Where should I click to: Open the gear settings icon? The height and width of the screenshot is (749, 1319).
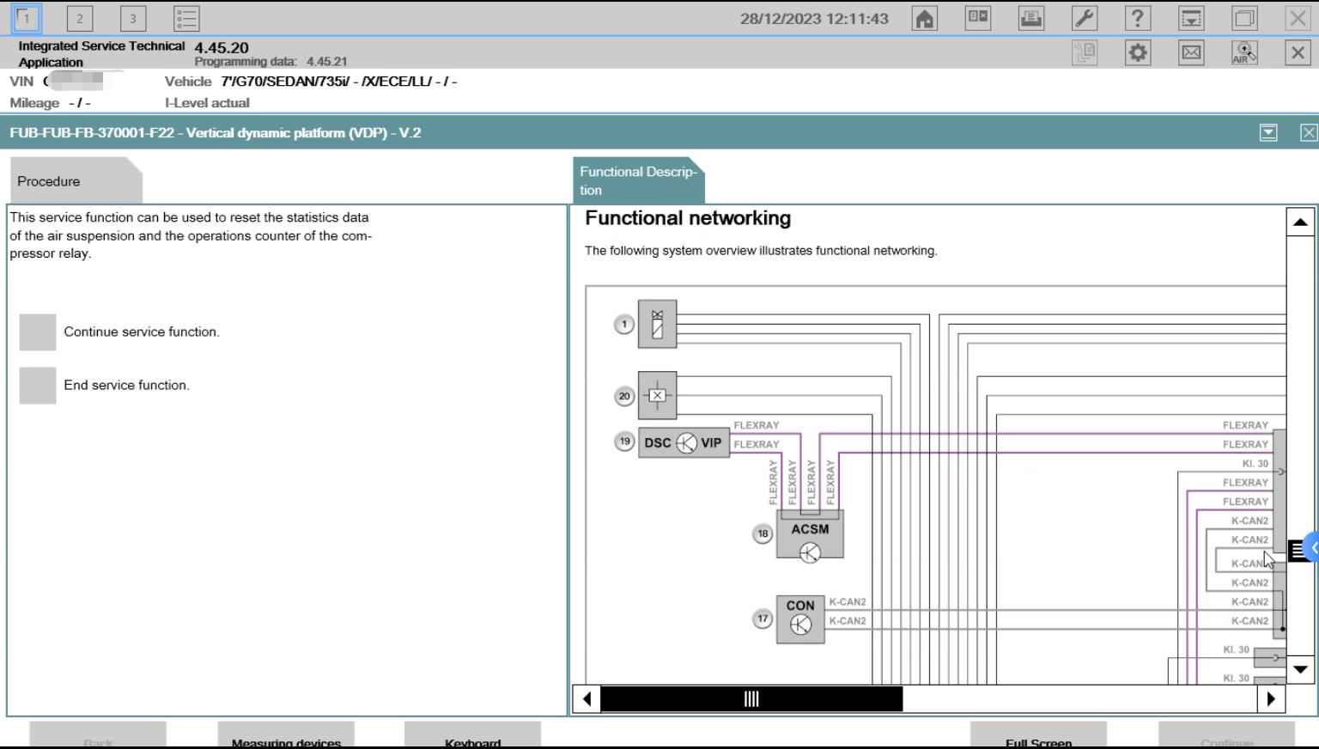click(x=1138, y=53)
